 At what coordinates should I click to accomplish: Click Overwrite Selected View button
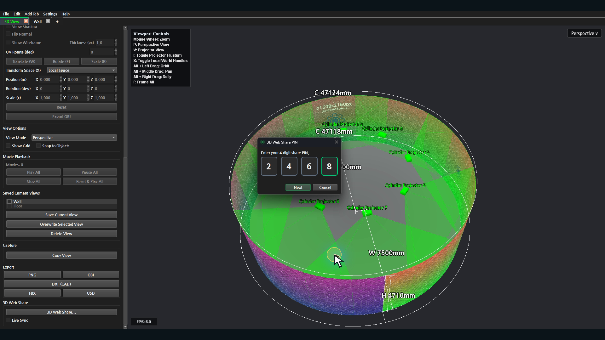click(x=61, y=224)
